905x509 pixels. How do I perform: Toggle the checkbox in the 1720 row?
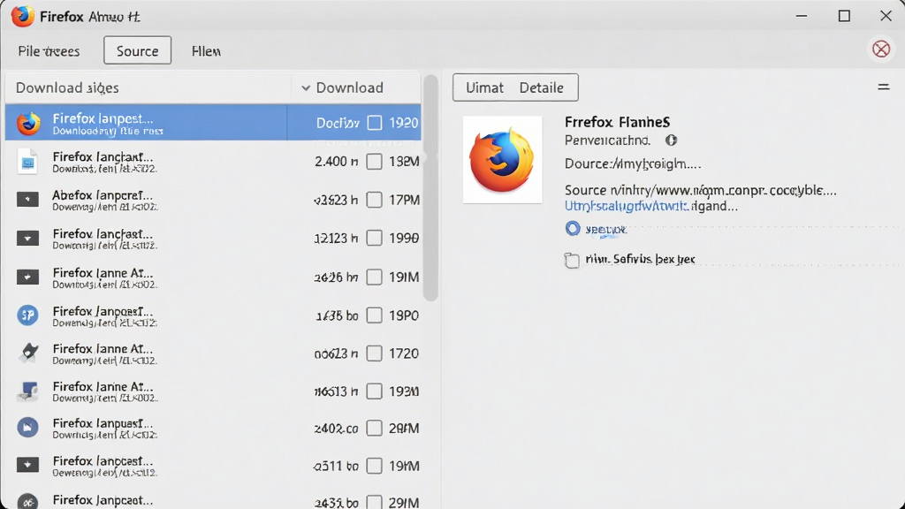[x=375, y=353]
